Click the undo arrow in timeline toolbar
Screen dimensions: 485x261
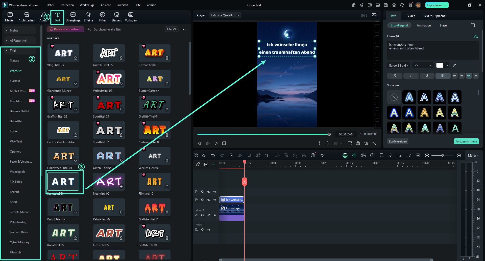213,155
